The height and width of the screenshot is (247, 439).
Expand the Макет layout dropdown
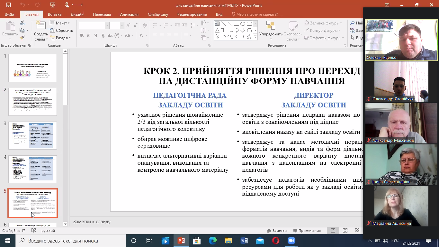[60, 23]
